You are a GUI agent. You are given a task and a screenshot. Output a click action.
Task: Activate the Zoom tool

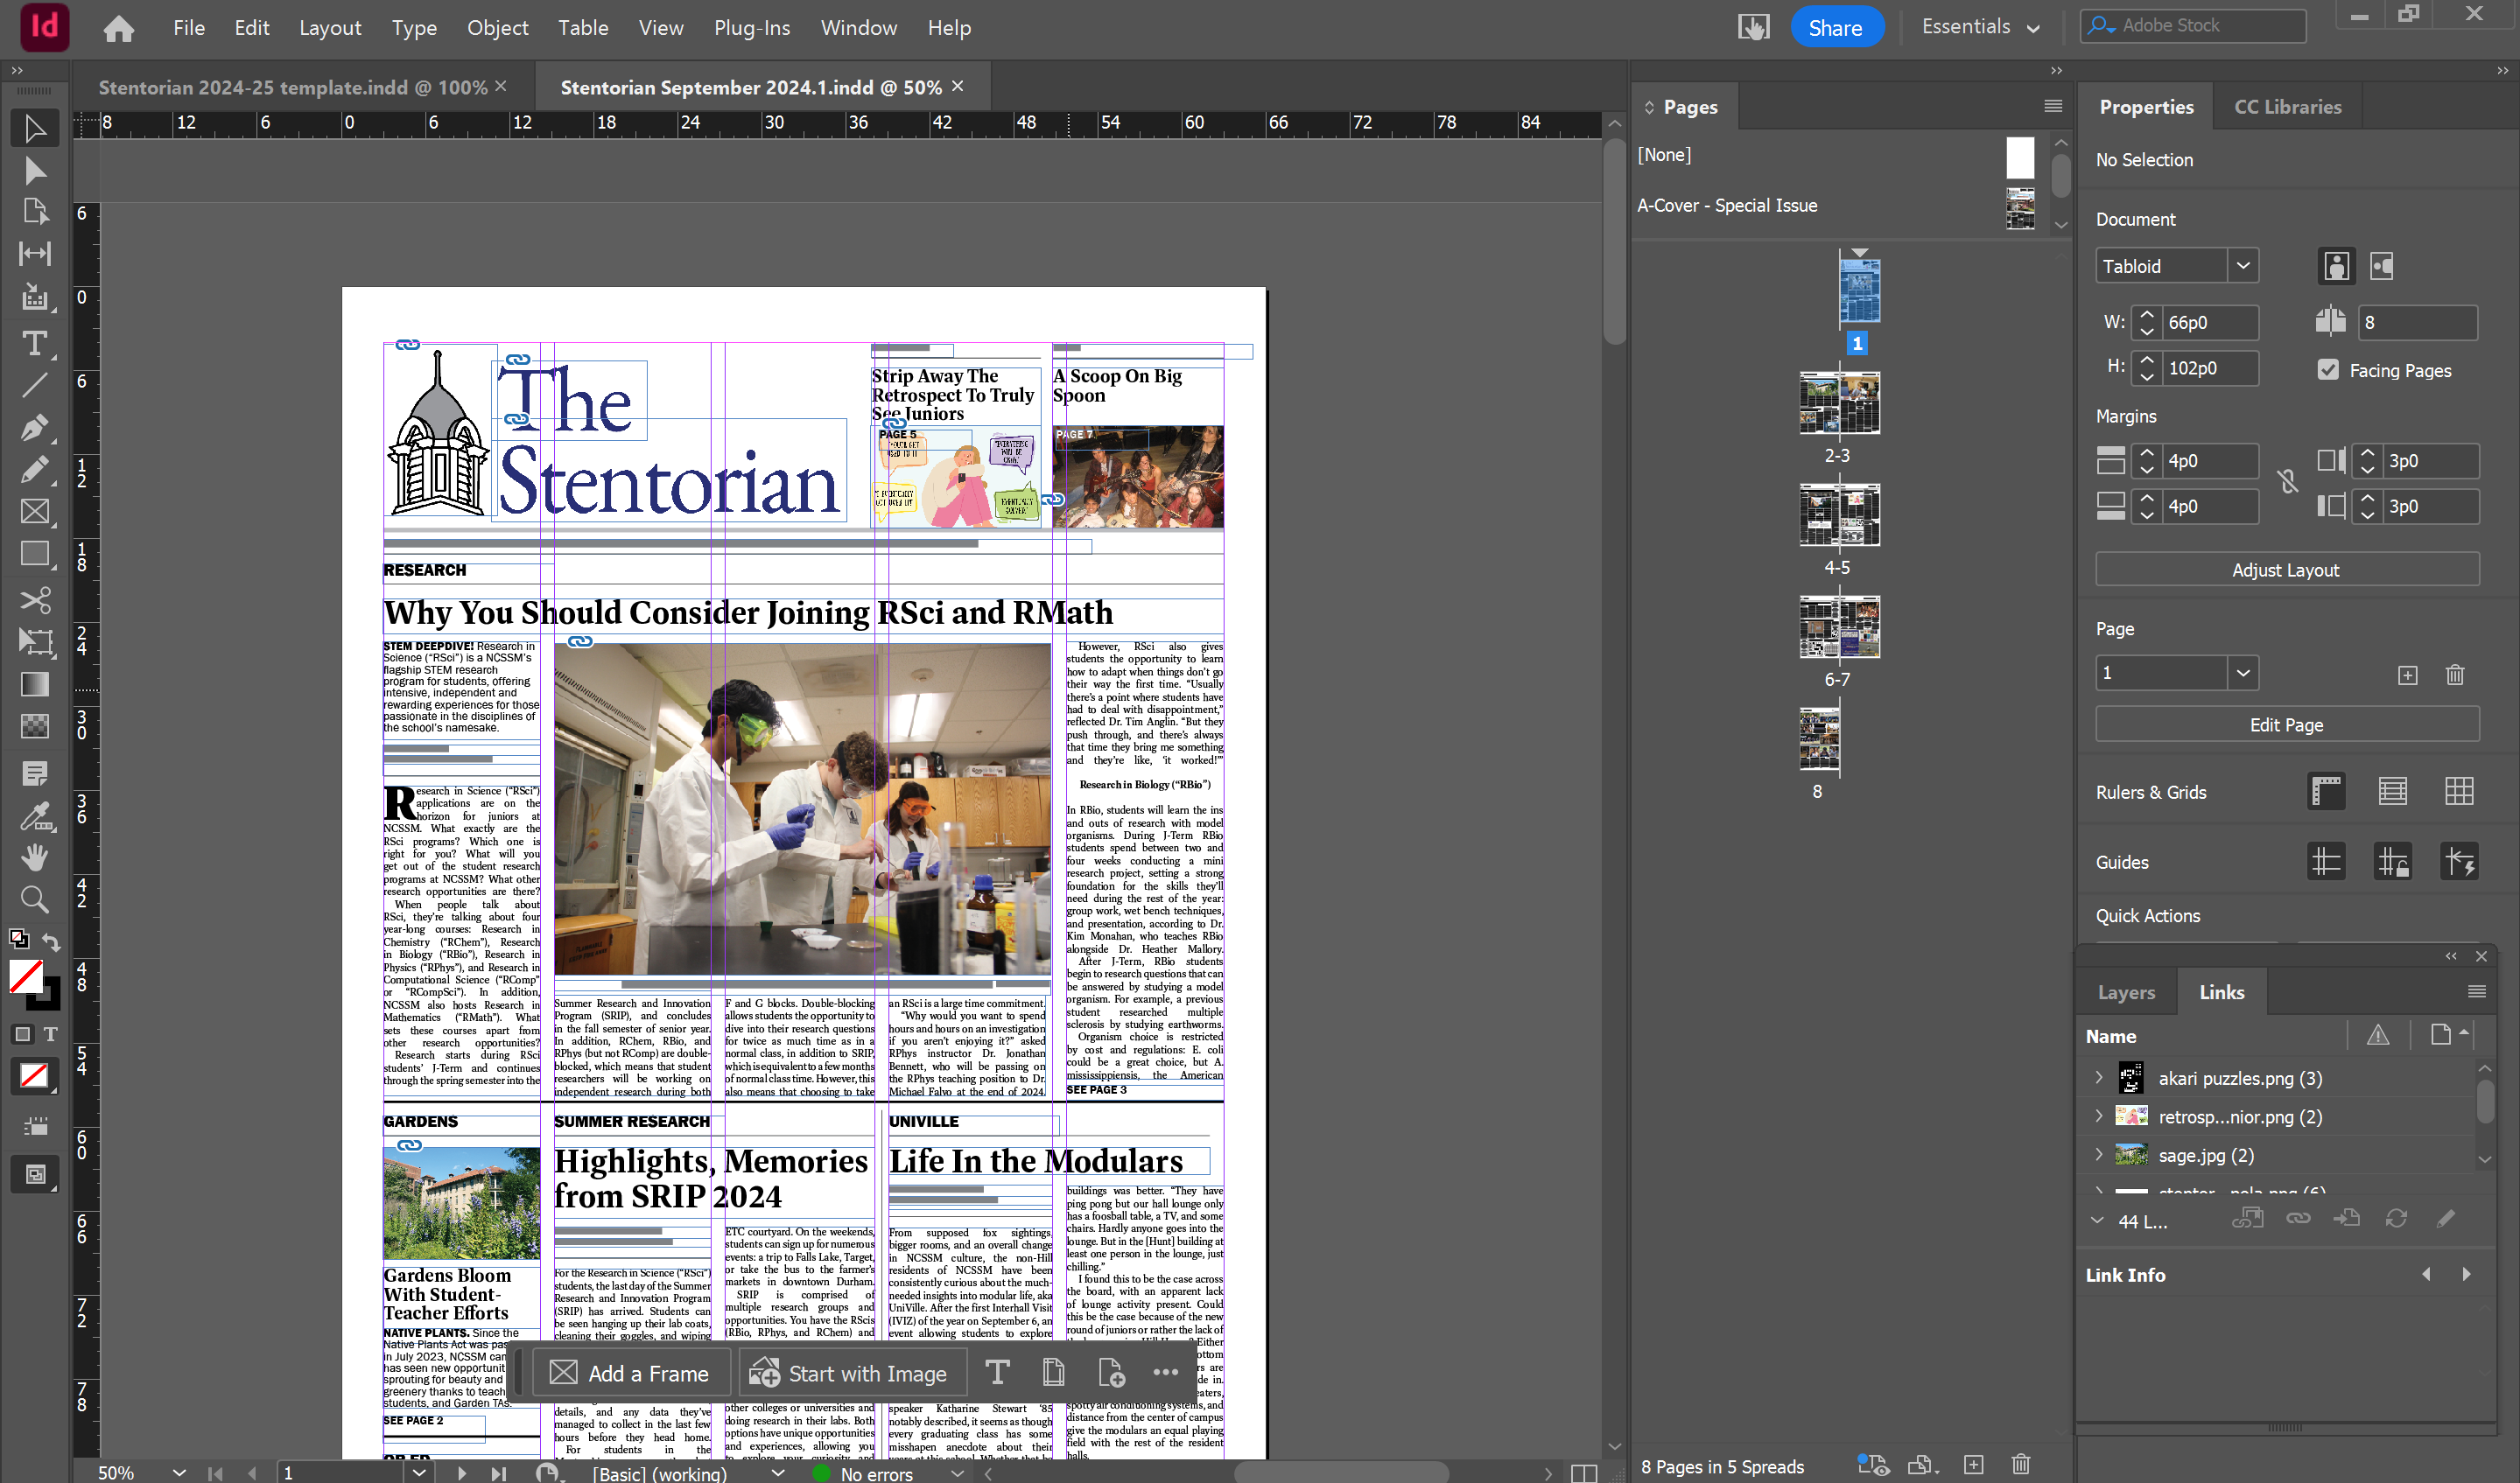coord(34,899)
